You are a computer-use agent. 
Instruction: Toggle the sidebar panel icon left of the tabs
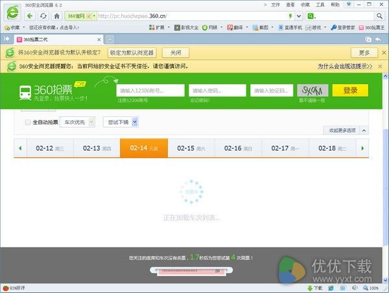click(6, 39)
